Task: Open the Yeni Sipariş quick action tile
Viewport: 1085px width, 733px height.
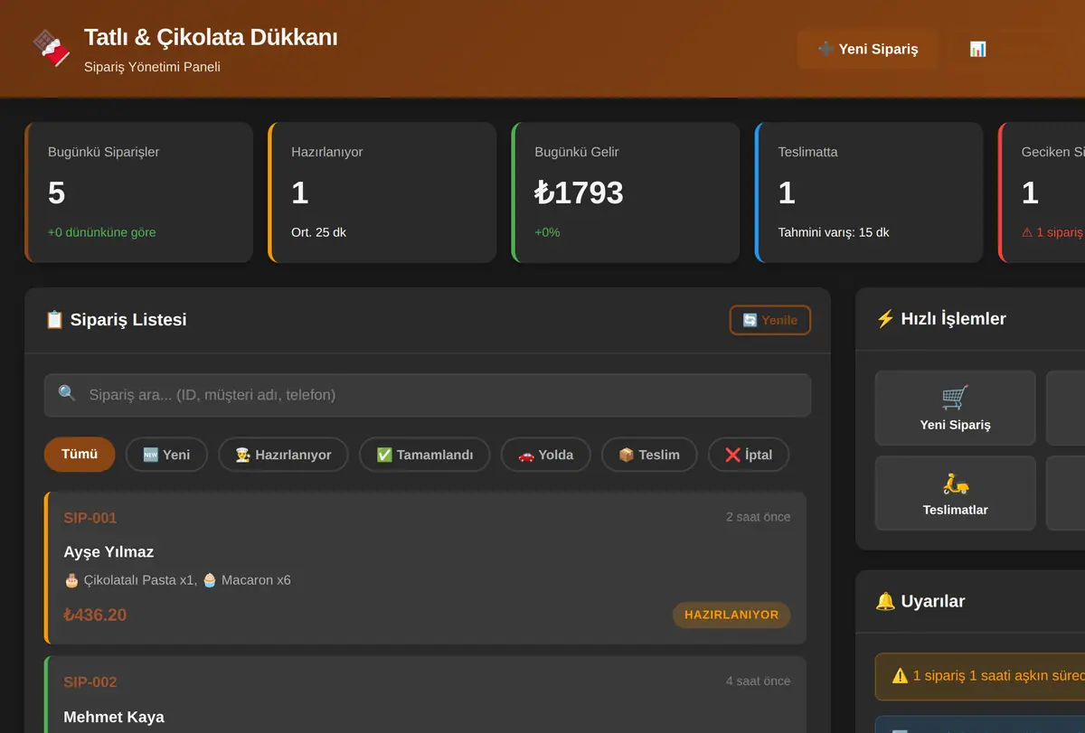Action: point(955,408)
